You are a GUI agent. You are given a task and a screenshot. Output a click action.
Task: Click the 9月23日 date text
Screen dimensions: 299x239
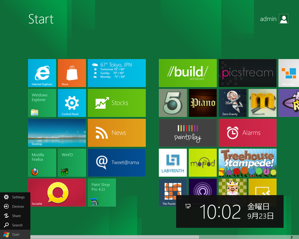[x=260, y=216]
